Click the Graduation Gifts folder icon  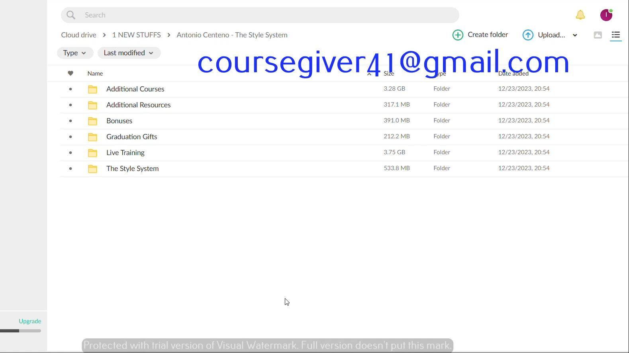click(92, 137)
